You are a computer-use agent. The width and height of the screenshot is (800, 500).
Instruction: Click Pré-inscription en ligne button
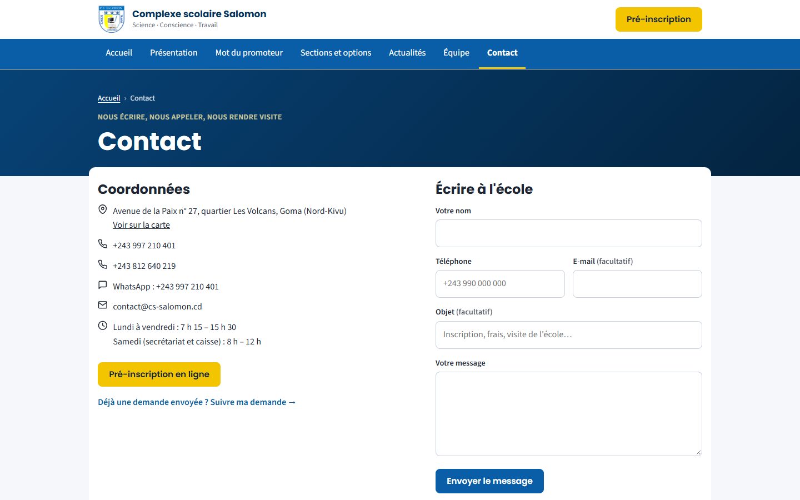159,374
